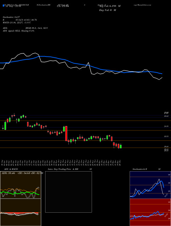Click the 'CL: 21.04' closing price text

[63, 6]
